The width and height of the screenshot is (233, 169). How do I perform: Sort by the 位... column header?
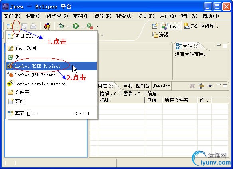[205, 100]
